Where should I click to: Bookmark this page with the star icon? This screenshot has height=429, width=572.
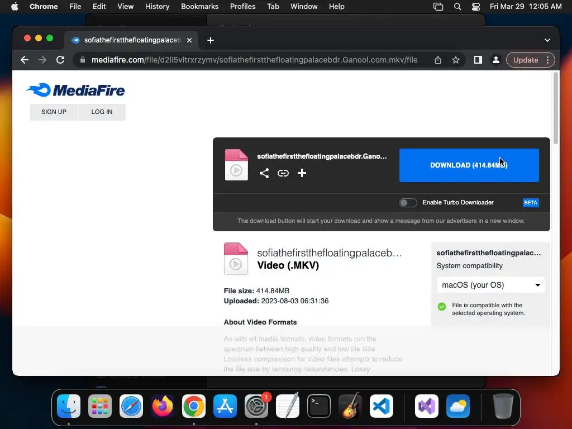[x=456, y=60]
